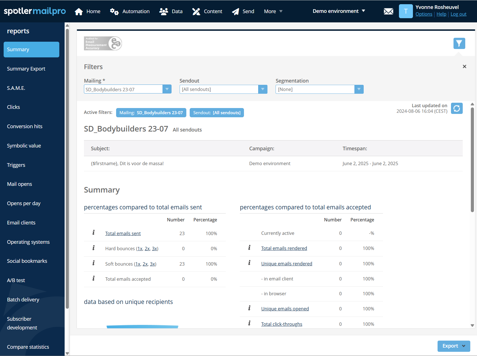Click the Data people icon

coord(164,11)
